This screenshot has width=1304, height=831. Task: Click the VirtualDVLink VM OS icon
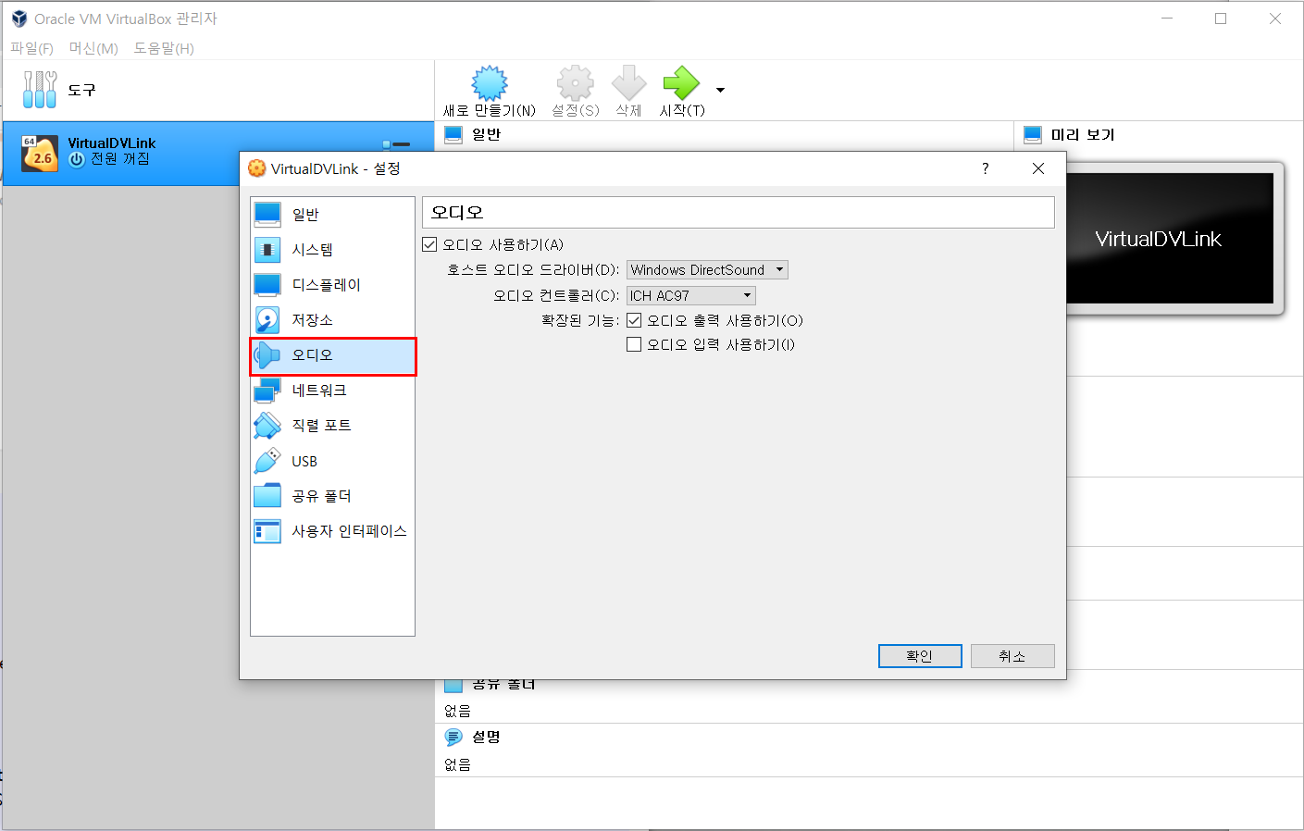40,154
